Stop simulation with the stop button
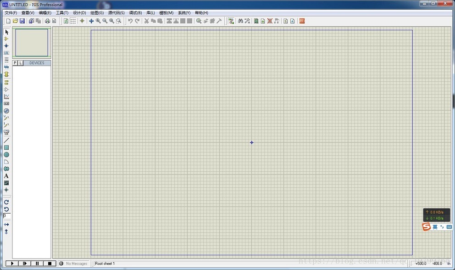 pos(50,264)
